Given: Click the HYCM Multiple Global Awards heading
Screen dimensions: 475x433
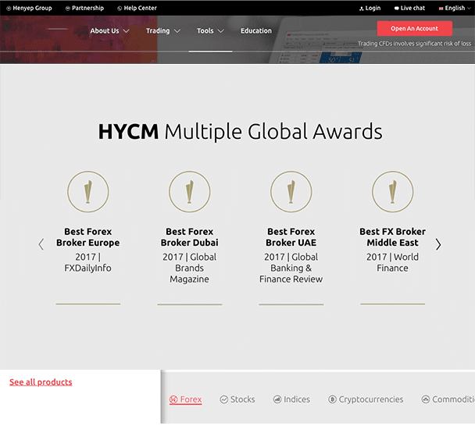Looking at the screenshot, I should pyautogui.click(x=240, y=132).
